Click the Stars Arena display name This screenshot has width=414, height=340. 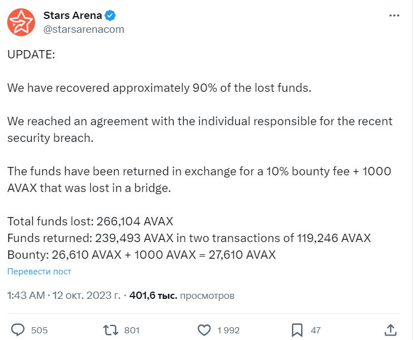pos(72,16)
